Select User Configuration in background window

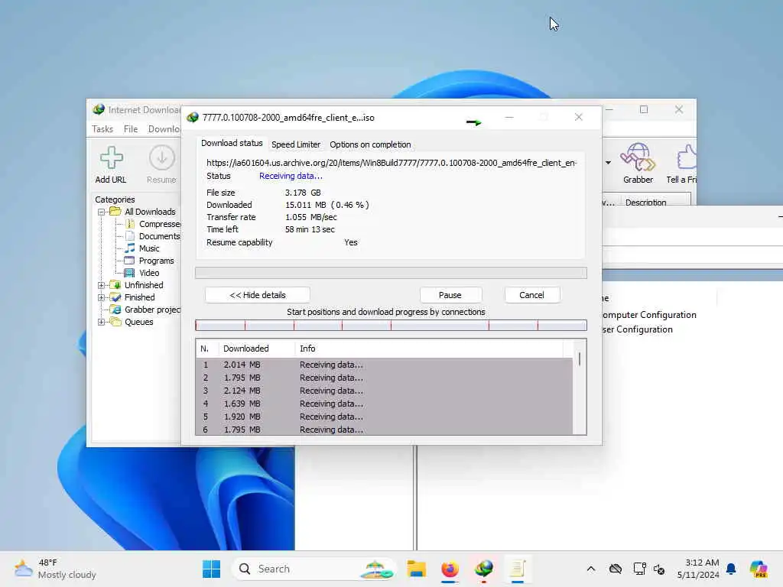point(637,329)
